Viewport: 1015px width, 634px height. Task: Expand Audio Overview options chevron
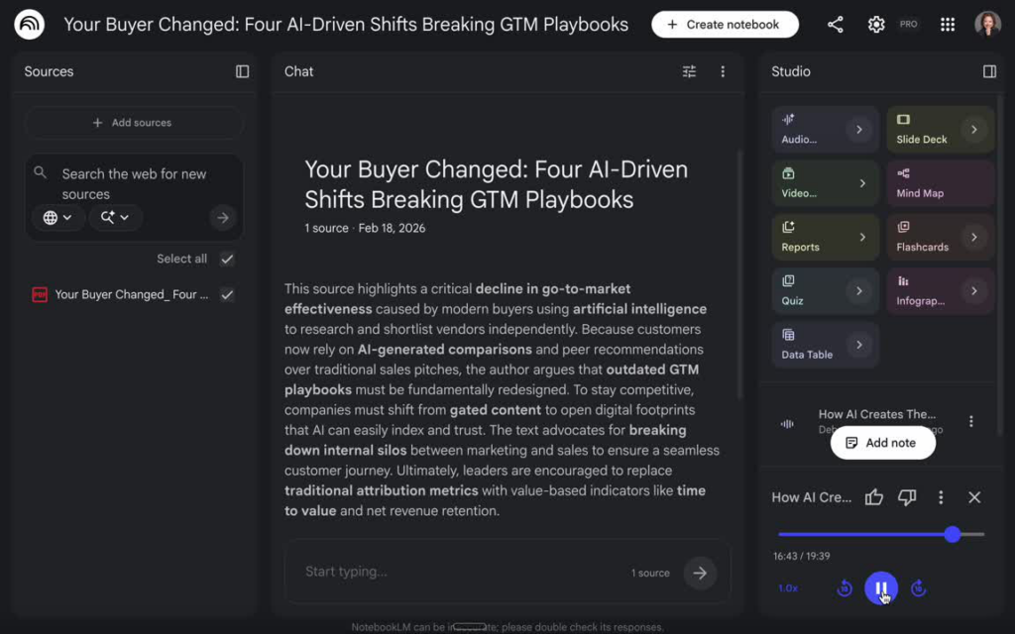pos(859,130)
